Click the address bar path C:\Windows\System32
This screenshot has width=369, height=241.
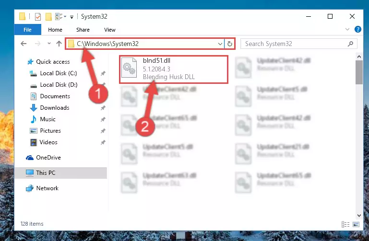pyautogui.click(x=107, y=44)
